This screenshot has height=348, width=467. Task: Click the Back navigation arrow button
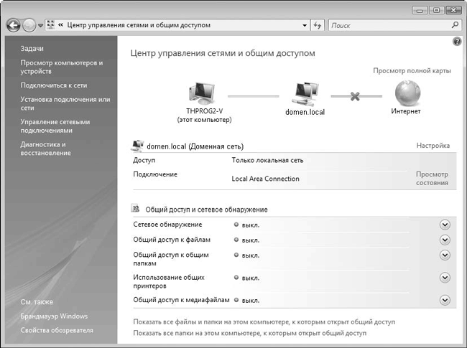pos(13,25)
